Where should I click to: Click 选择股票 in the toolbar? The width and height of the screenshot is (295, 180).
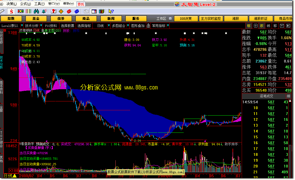click(x=67, y=26)
